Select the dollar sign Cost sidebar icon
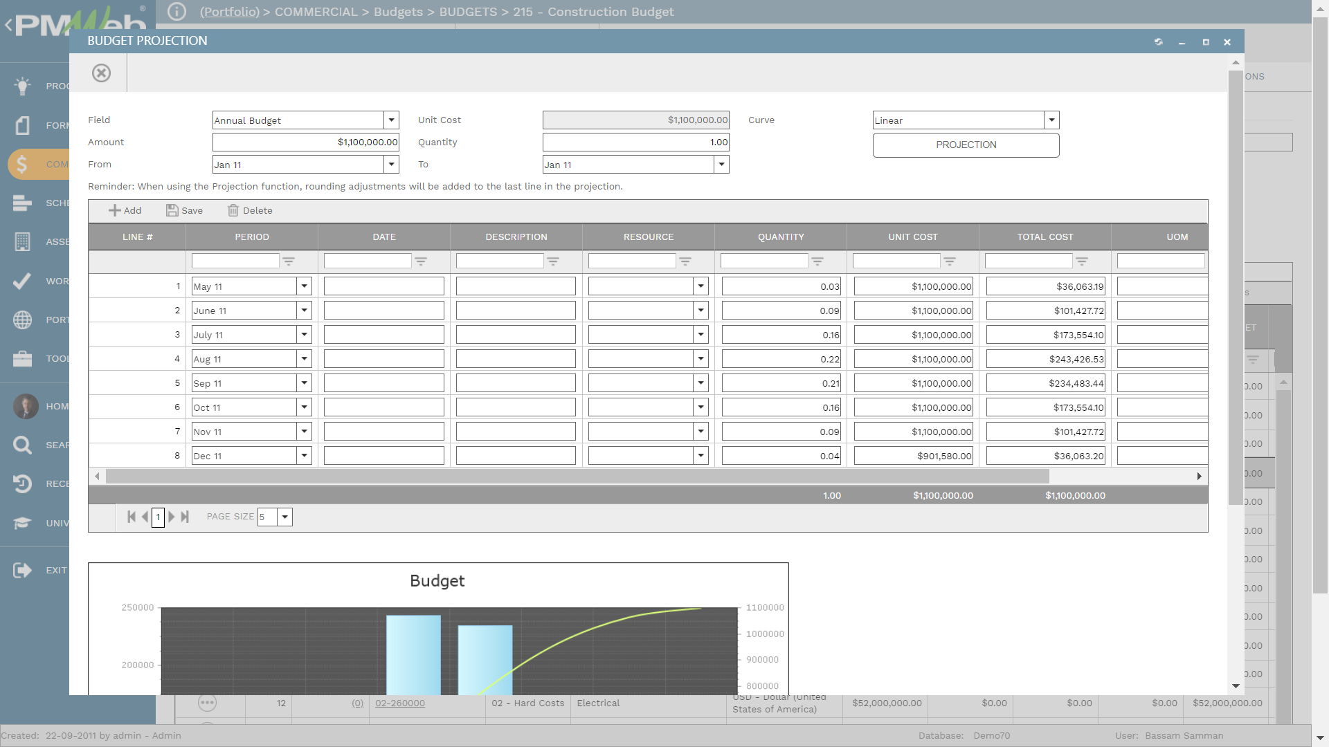This screenshot has width=1329, height=747. pyautogui.click(x=22, y=164)
